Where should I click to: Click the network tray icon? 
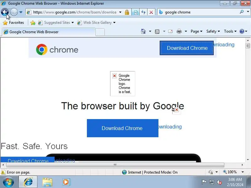click(x=212, y=182)
